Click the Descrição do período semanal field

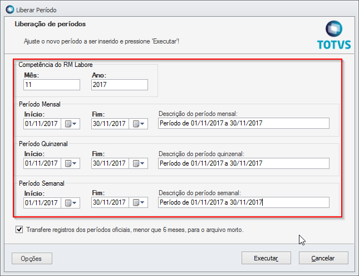pos(244,202)
